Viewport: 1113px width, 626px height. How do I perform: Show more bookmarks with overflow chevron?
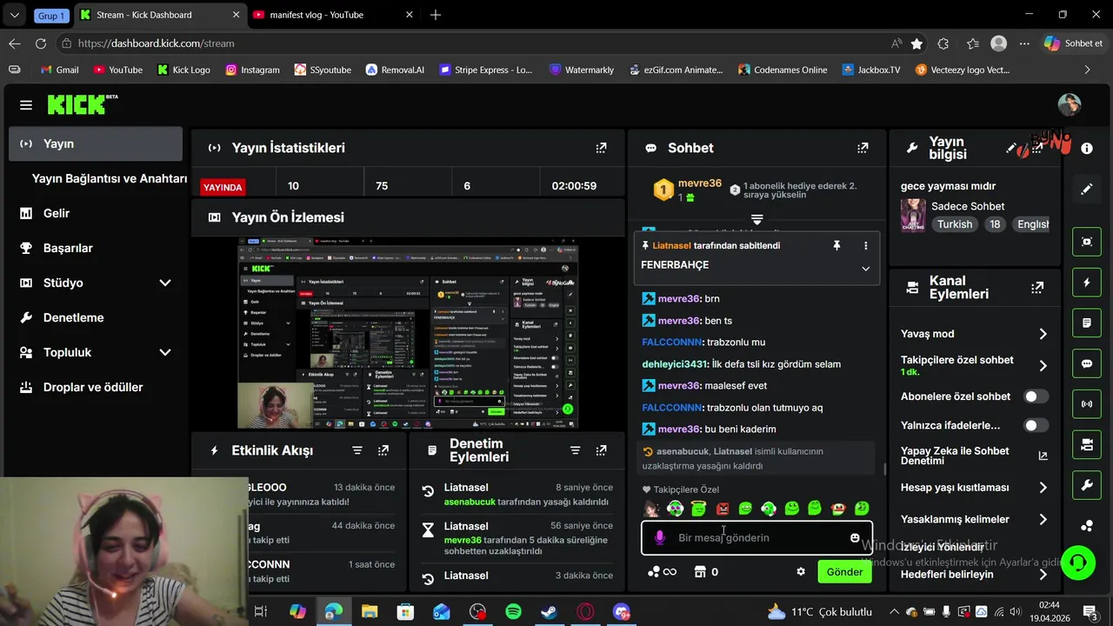pyautogui.click(x=1087, y=70)
